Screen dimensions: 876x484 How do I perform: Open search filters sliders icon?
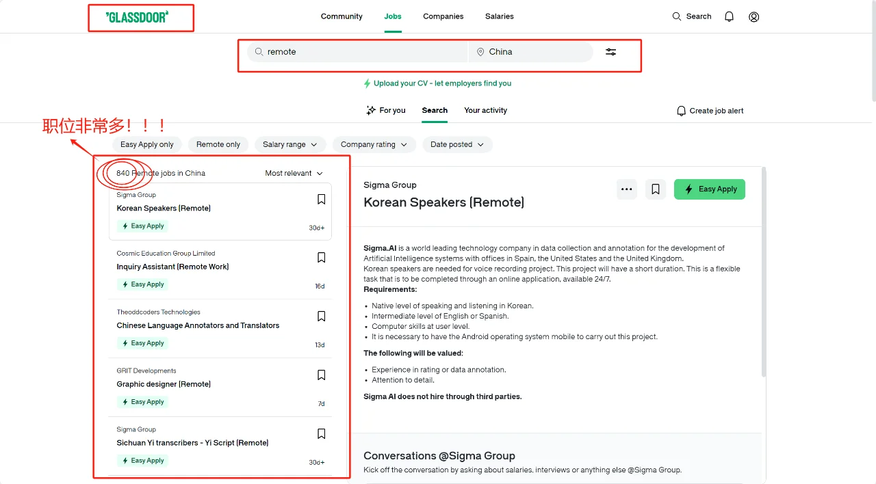coord(611,52)
